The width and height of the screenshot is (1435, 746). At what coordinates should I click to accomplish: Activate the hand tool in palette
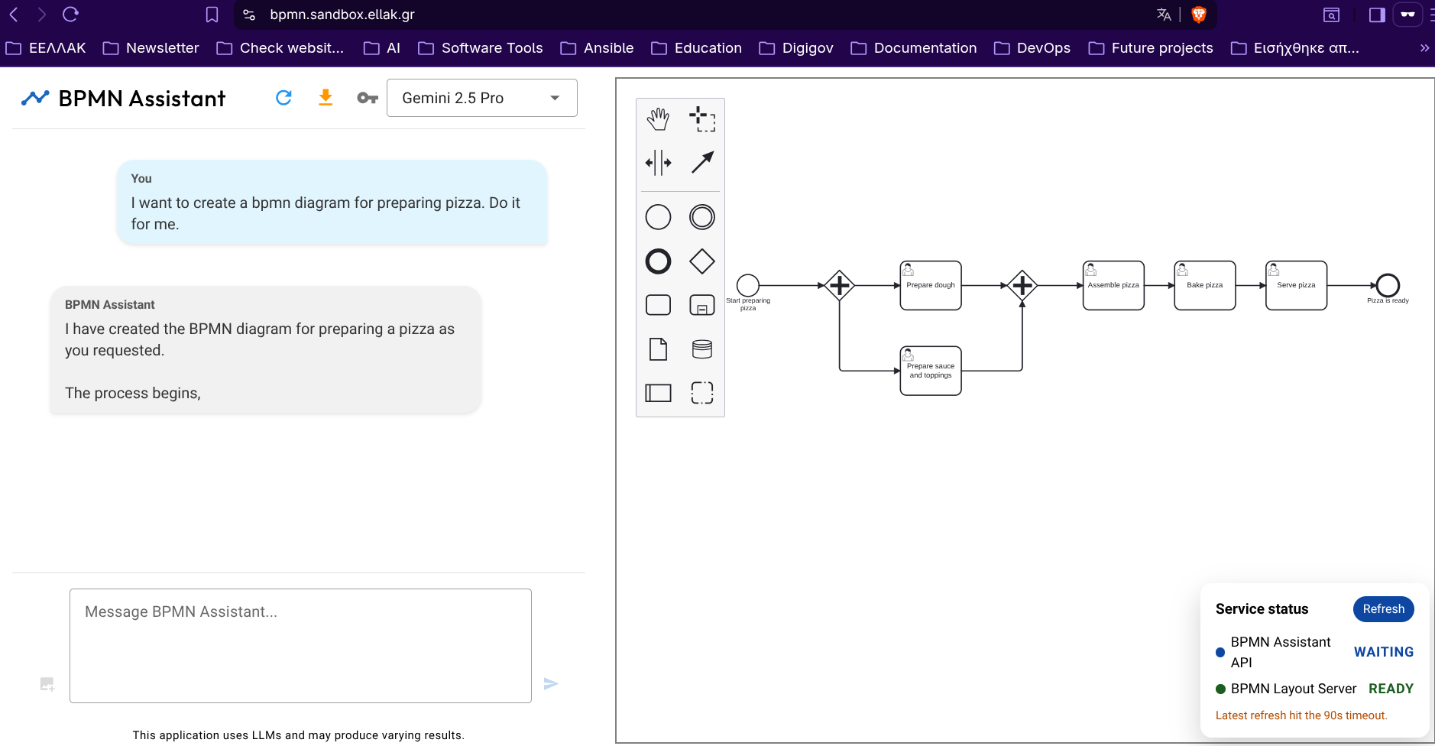click(x=658, y=119)
